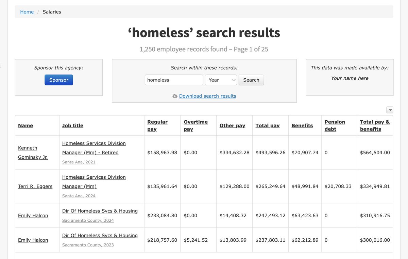Click the 'Your name here' sponsor text
Viewport: 408px width, 259px height.
350,78
